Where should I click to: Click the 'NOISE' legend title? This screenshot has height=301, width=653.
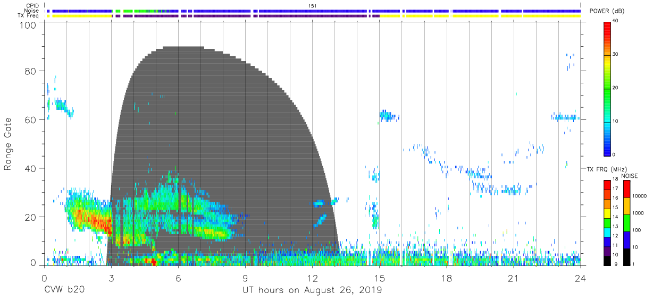coord(630,176)
